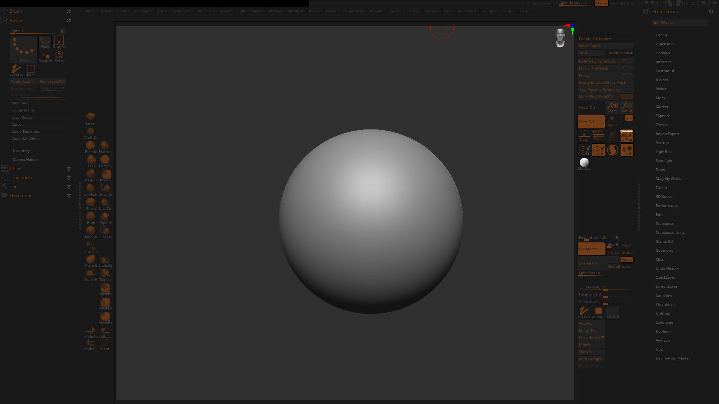Expand the Curve Functions section
Screen dimensions: 719x404
click(x=26, y=132)
